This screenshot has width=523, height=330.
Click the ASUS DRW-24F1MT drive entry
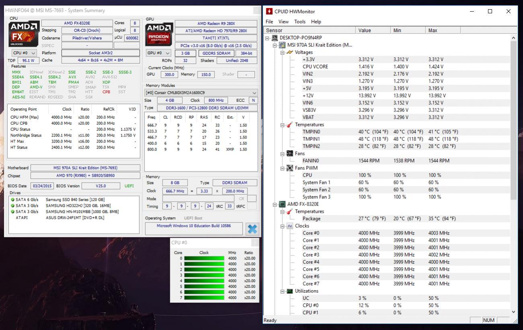75,218
